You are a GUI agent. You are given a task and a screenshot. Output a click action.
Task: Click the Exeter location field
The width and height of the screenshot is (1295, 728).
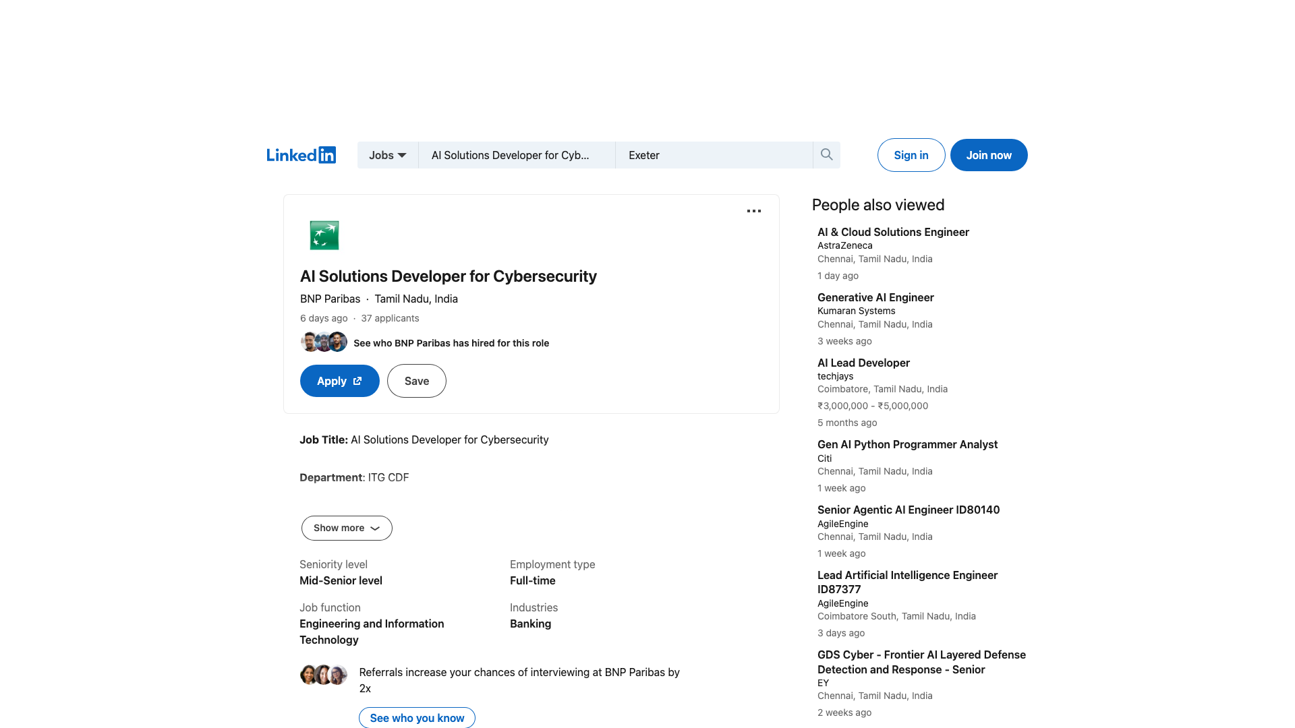click(714, 155)
